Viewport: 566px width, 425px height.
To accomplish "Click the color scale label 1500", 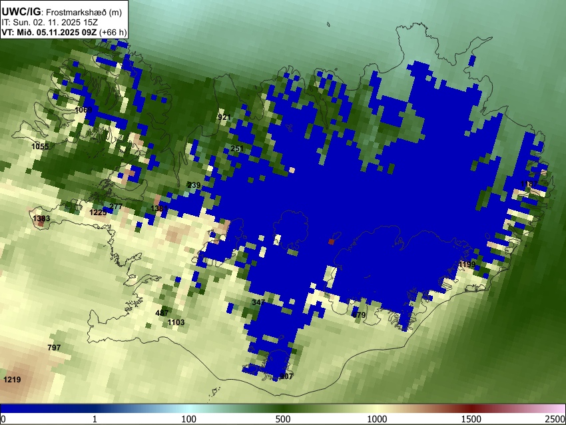I will coord(471,419).
